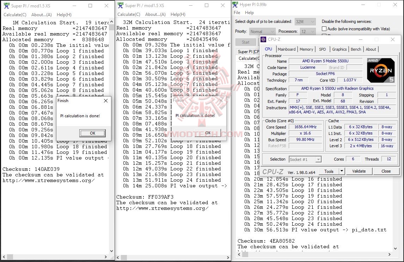Click Checksum 140AE039 text in 1M window
The height and width of the screenshot is (262, 404).
tap(31, 169)
